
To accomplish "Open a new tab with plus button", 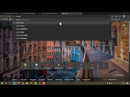I will click(83, 13).
